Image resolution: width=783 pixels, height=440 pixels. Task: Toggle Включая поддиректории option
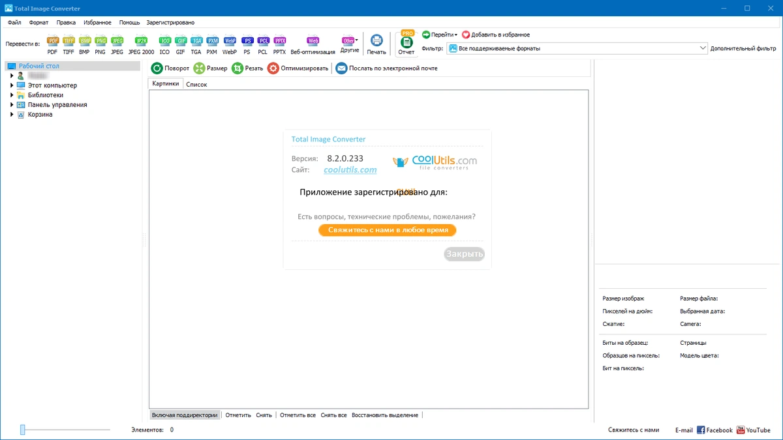pyautogui.click(x=185, y=415)
